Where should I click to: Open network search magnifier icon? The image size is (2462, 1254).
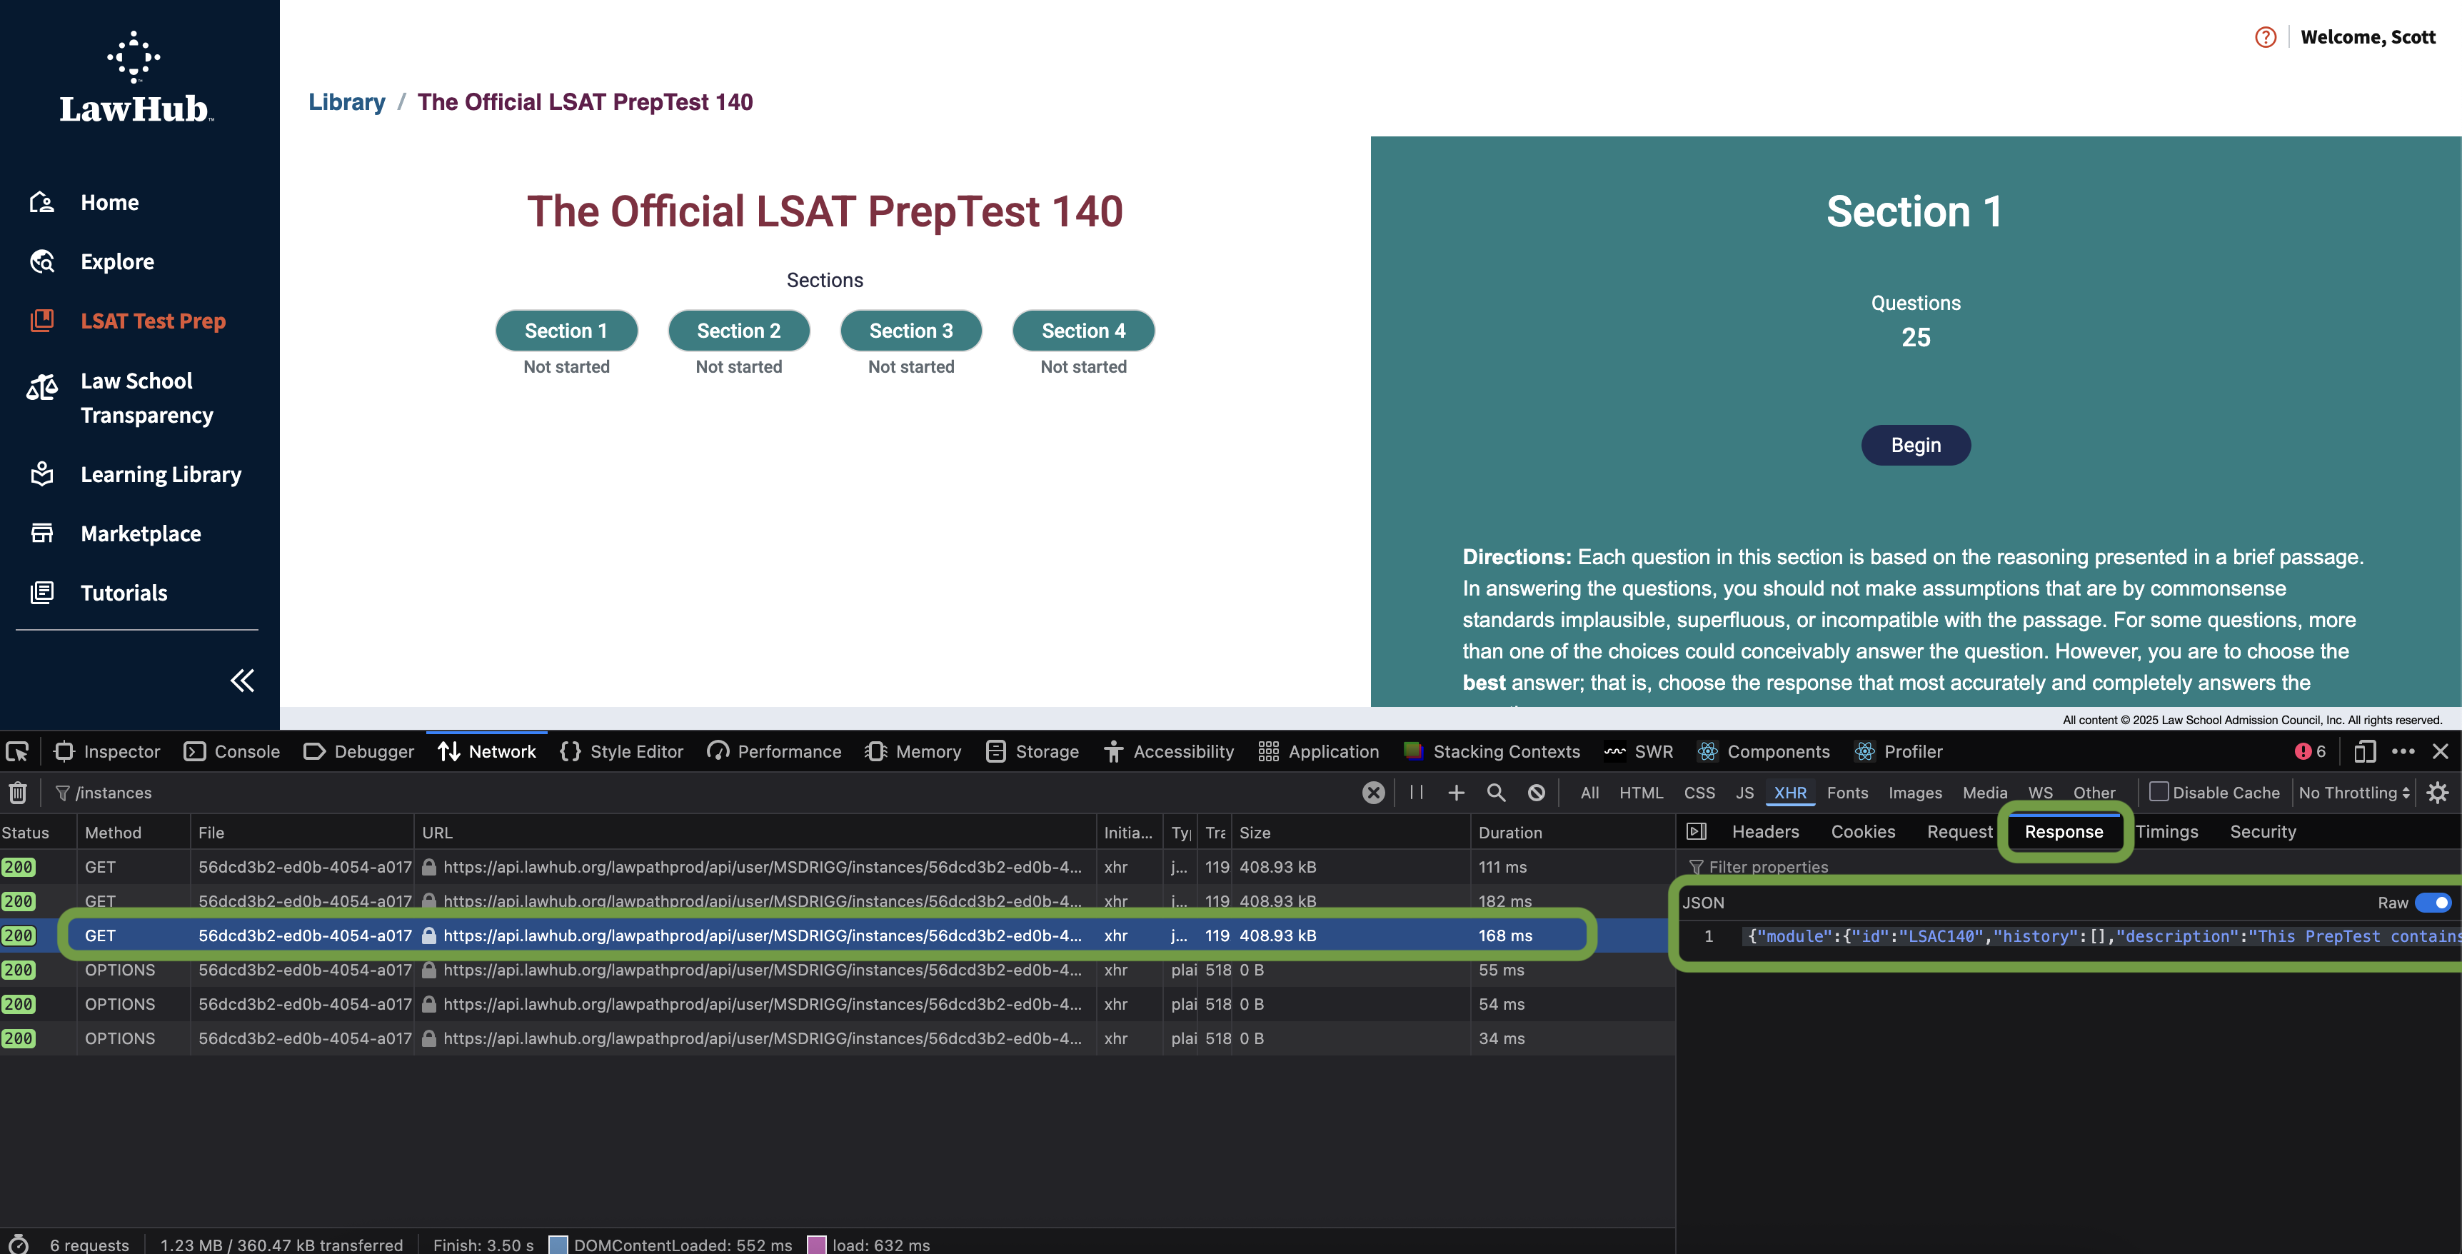(1496, 793)
